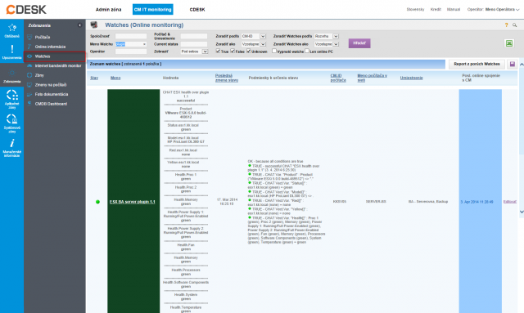Open Online informácie menu item
The image size is (524, 313).
(50, 47)
